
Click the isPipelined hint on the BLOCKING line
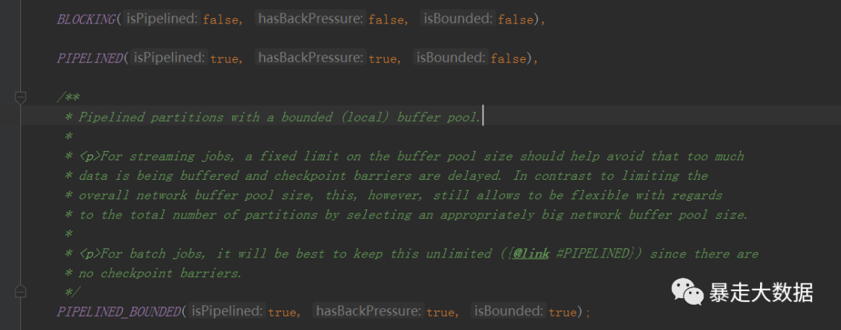(161, 19)
